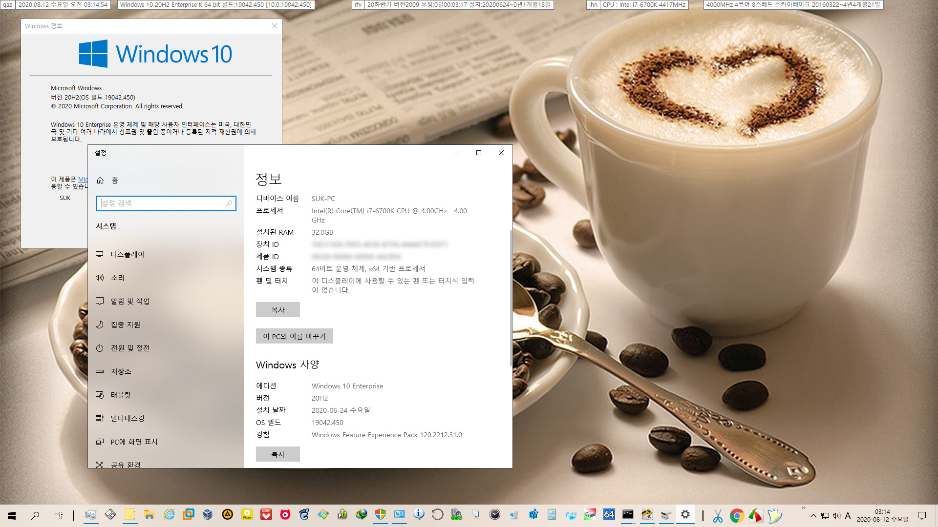
Task: Click Windows 10 Enterprise edition value
Action: tap(347, 386)
